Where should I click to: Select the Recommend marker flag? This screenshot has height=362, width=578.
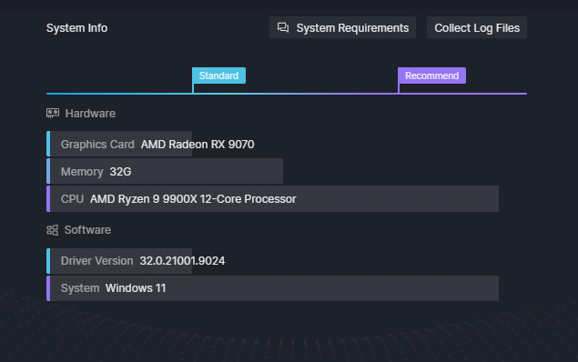point(431,75)
